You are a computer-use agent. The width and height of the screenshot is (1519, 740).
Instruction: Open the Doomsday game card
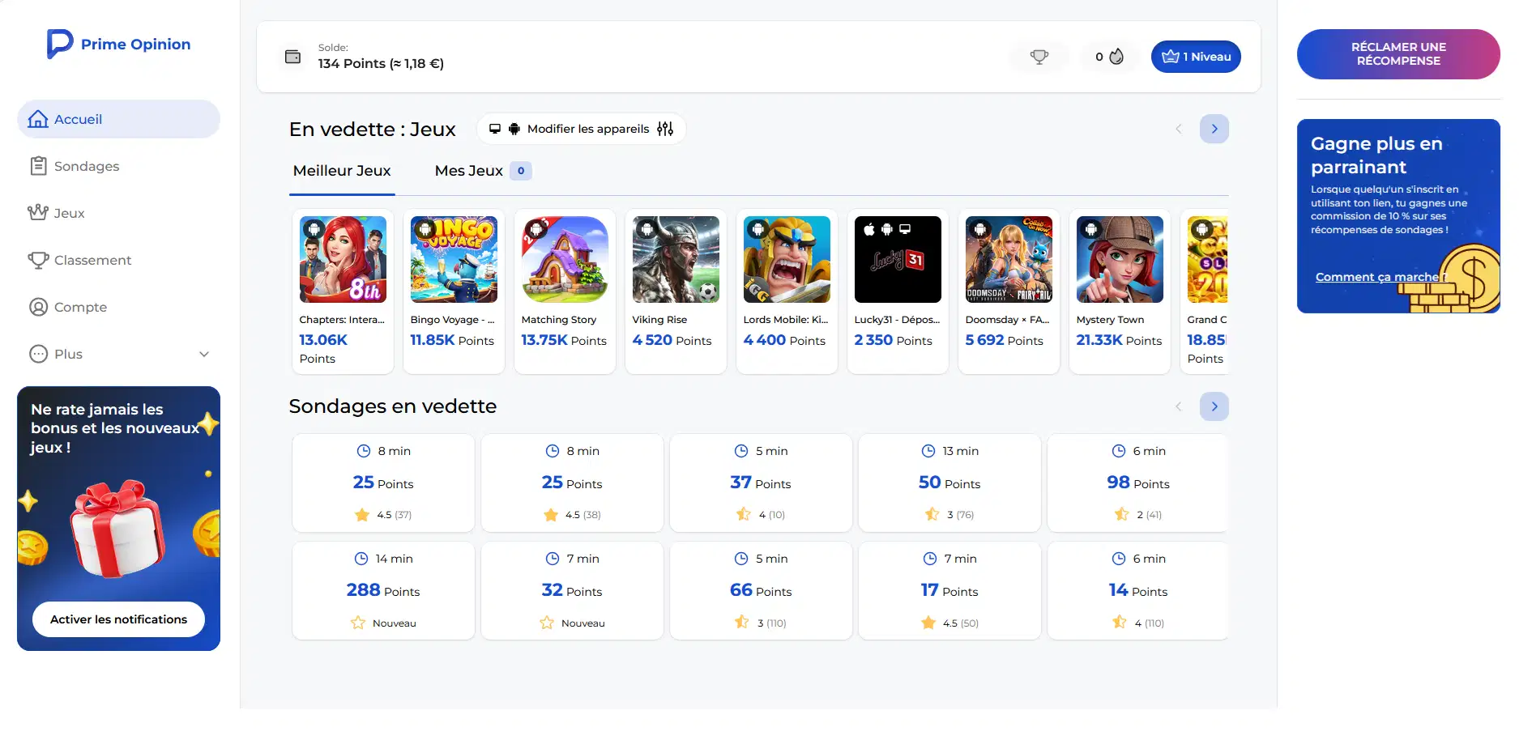point(1009,291)
